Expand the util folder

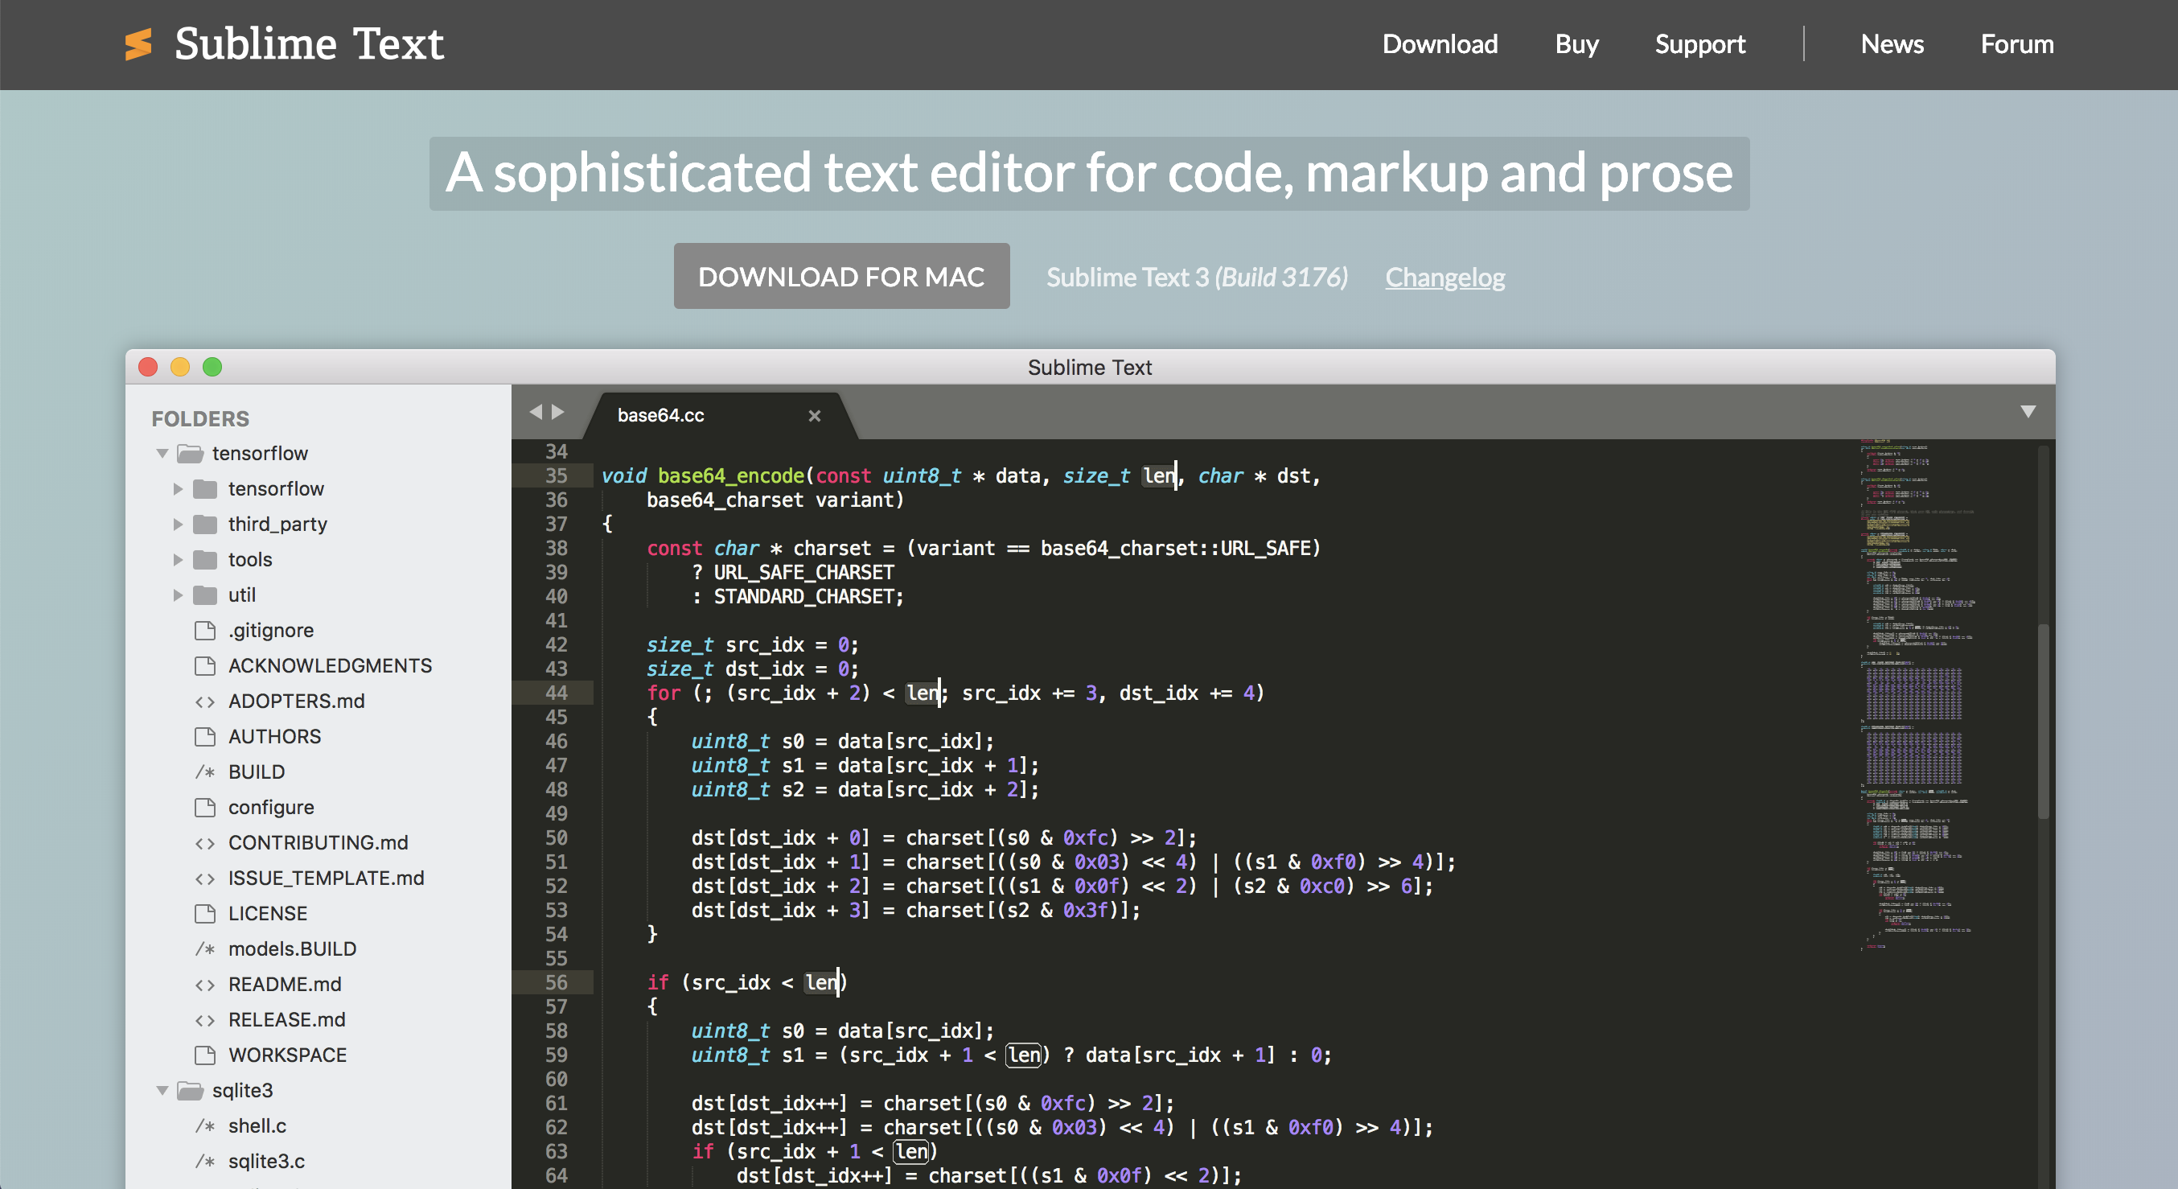click(x=178, y=595)
